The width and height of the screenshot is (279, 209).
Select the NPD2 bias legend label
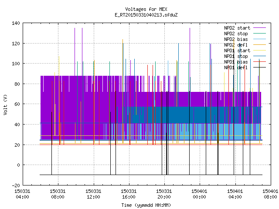tap(236, 39)
